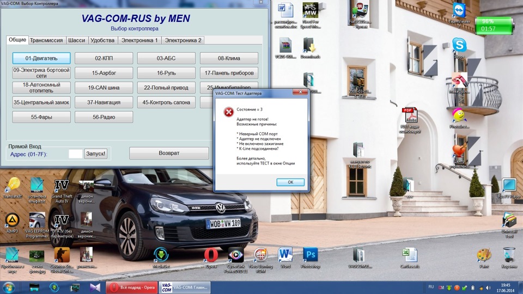523x294 pixels.
Task: Switch to VAG-COM main window in taskbar
Action: click(x=185, y=287)
